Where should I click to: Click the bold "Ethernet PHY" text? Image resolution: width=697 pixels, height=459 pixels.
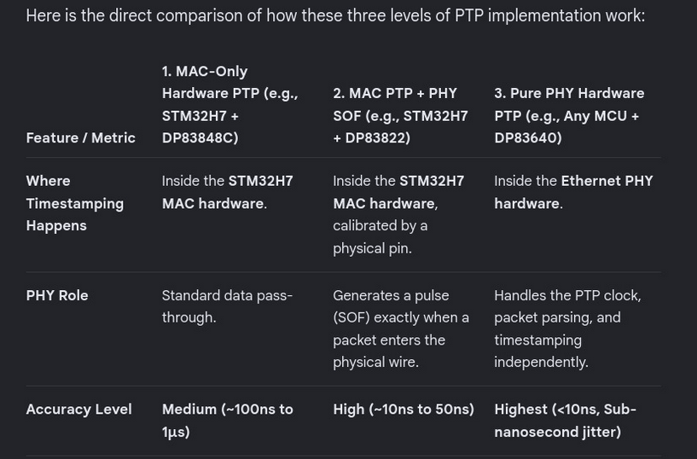pos(607,181)
